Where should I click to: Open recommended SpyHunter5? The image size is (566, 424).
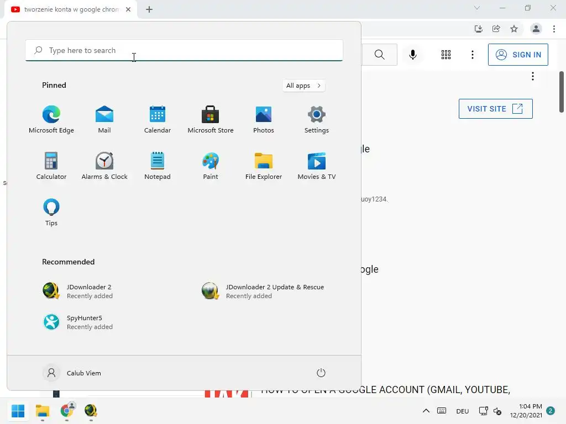click(77, 322)
